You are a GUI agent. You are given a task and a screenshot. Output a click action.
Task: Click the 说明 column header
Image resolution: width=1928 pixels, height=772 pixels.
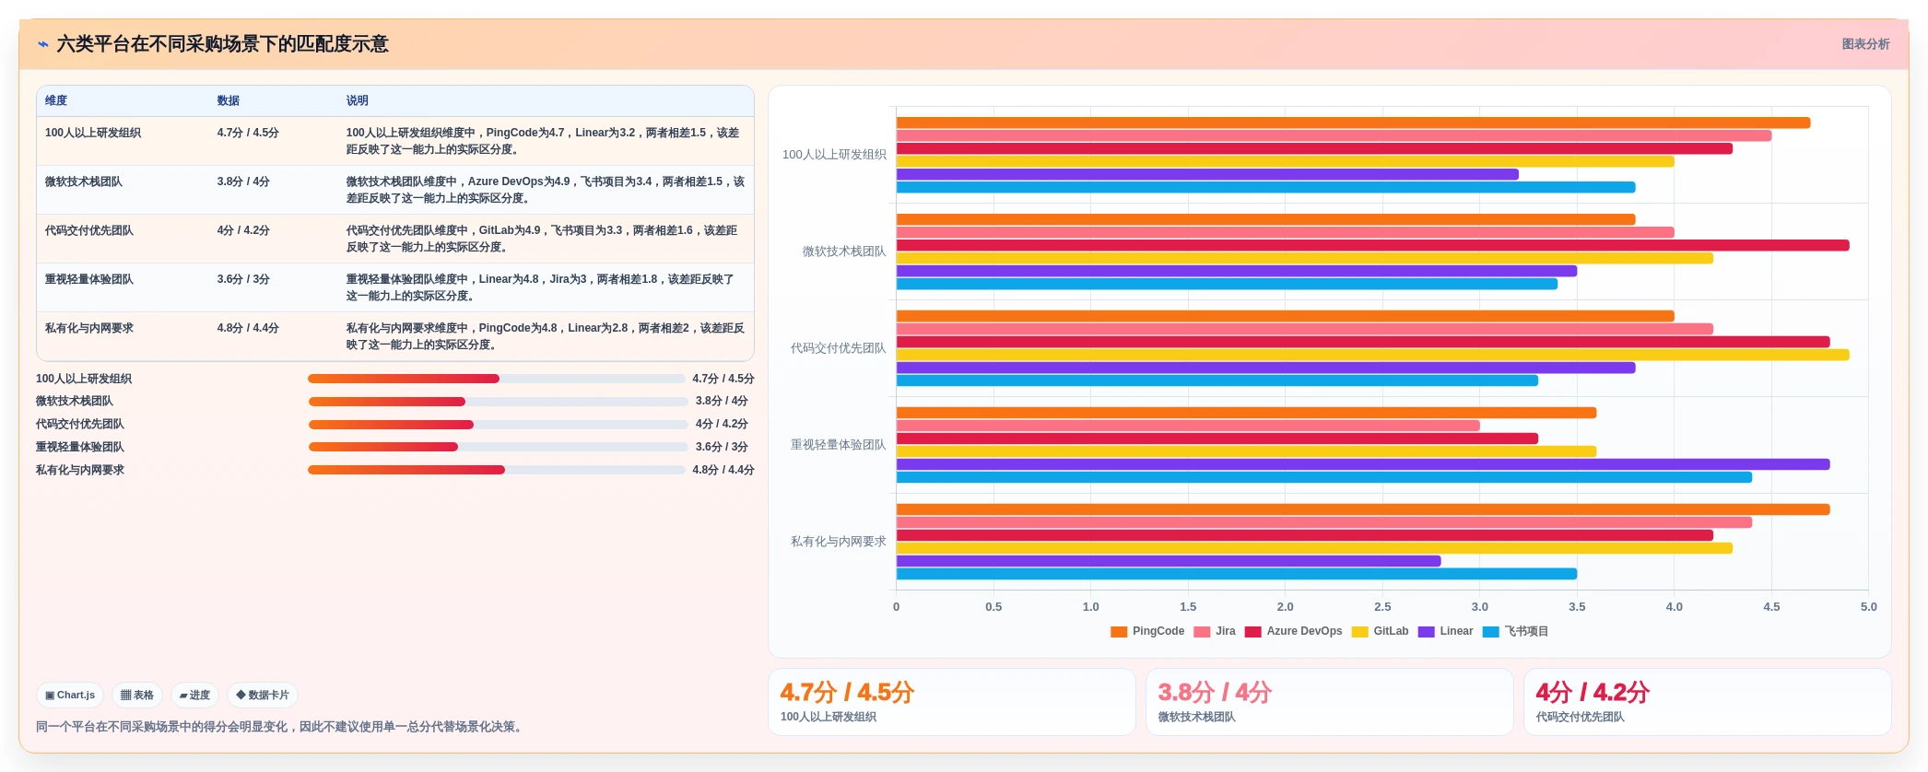tap(358, 100)
